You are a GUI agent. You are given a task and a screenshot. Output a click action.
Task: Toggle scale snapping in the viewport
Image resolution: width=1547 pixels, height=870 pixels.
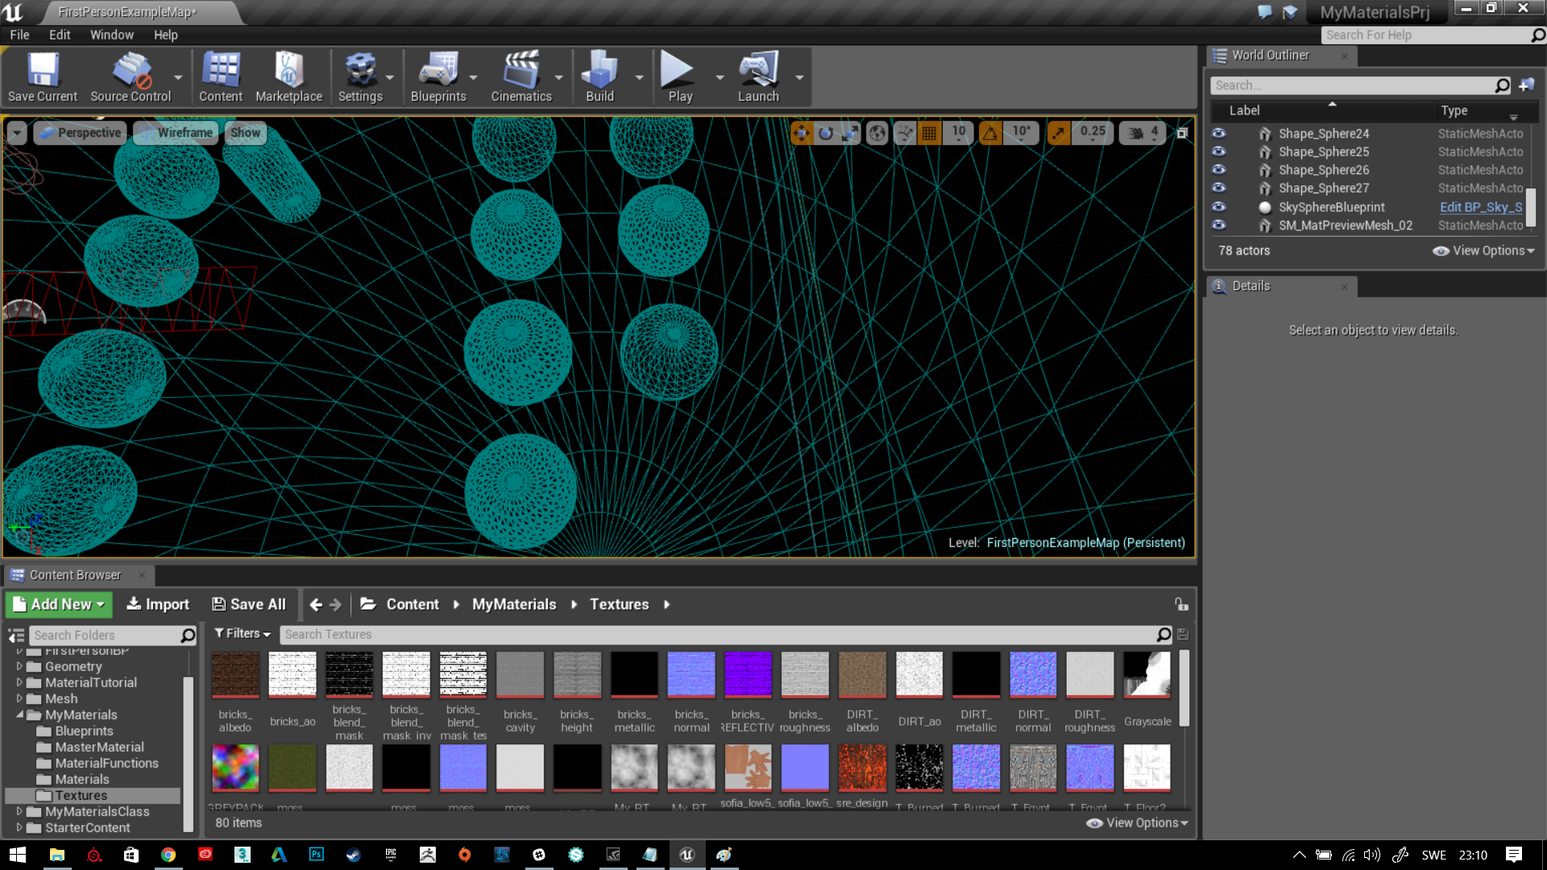coord(1059,133)
